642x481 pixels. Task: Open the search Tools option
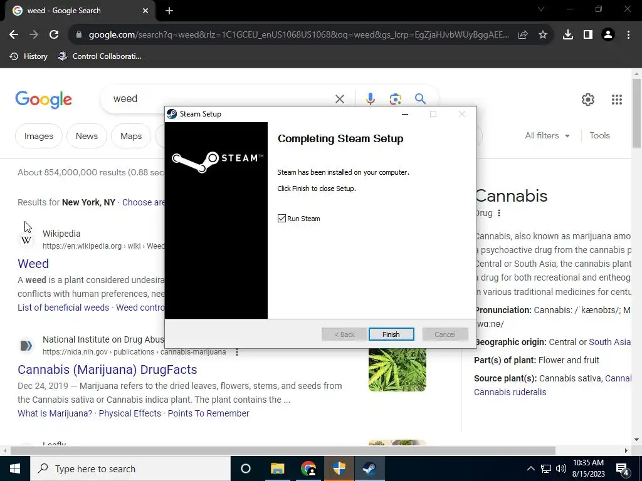(599, 136)
